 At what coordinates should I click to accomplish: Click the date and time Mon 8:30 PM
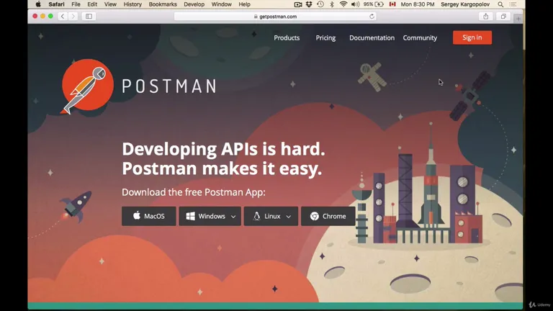[418, 4]
